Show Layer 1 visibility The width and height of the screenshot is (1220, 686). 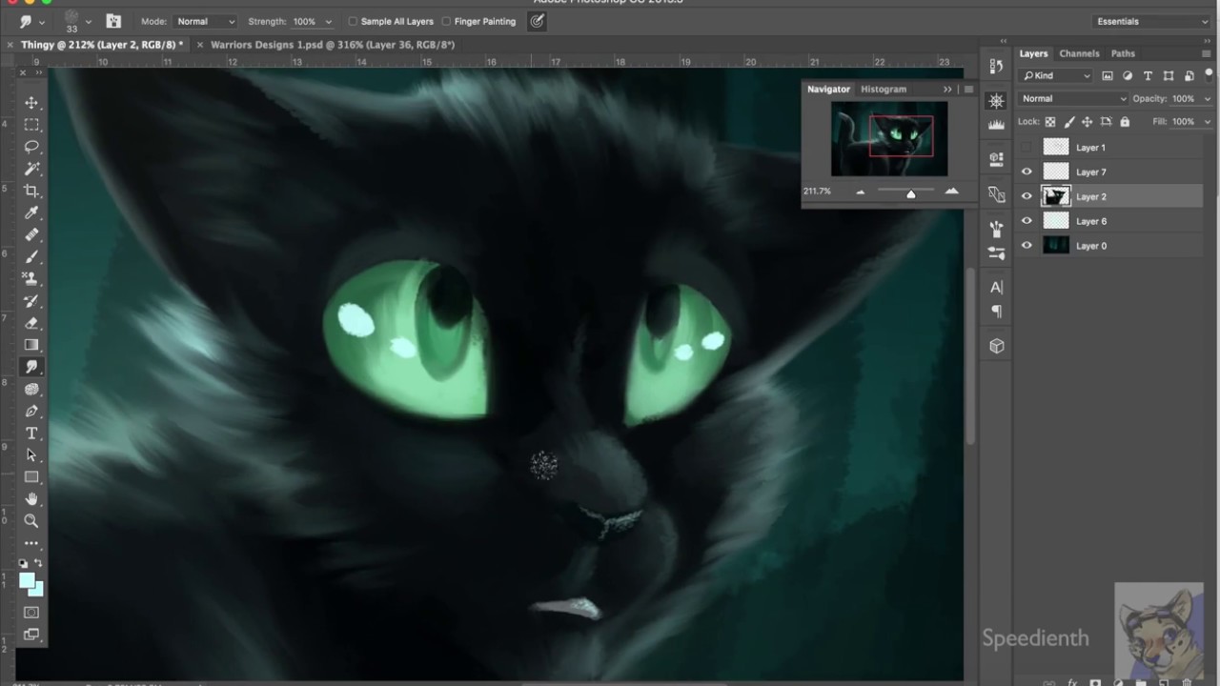1027,148
